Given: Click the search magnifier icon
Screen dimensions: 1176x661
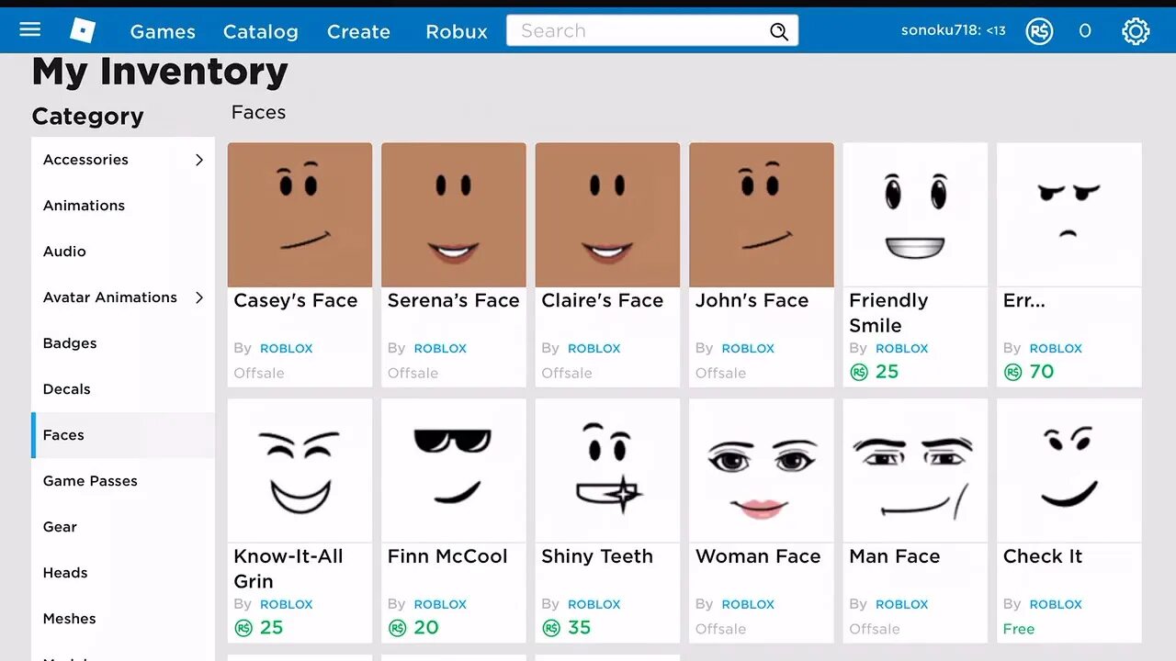Looking at the screenshot, I should pyautogui.click(x=778, y=32).
